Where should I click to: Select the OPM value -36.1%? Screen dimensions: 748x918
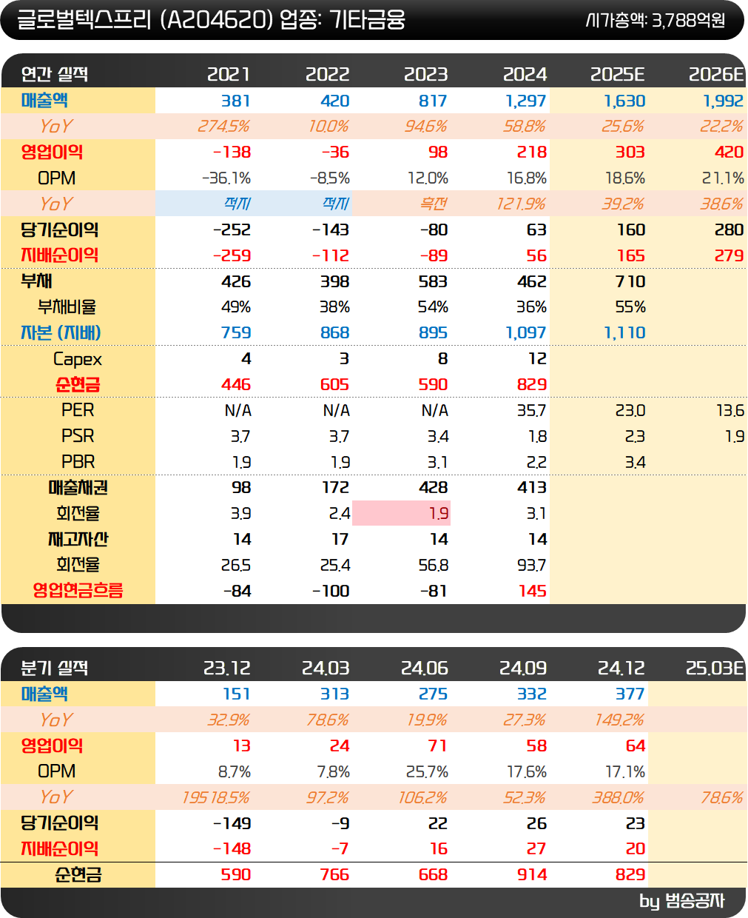pyautogui.click(x=226, y=178)
